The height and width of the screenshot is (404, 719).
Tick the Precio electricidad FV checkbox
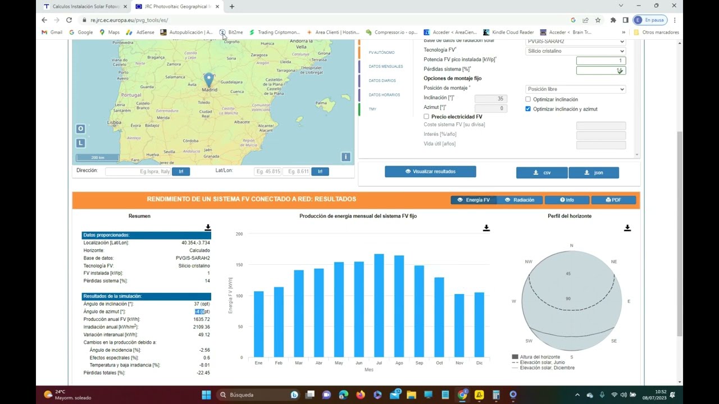coord(426,117)
